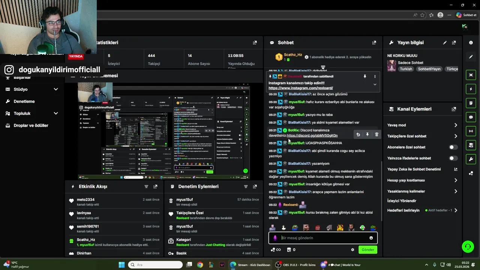Open Chrome from the taskbar
Image resolution: width=480 pixels, height=270 pixels.
click(200, 265)
